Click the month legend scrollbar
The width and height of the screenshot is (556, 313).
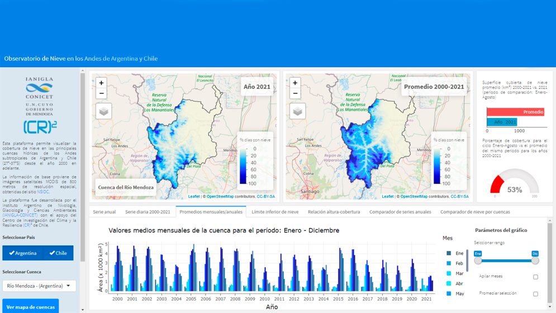(x=467, y=260)
